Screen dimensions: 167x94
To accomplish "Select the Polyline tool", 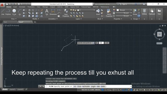I will [x=8, y=12].
